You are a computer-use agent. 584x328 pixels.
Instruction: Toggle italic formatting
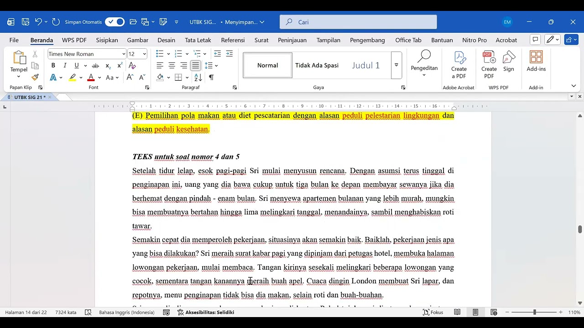(65, 66)
